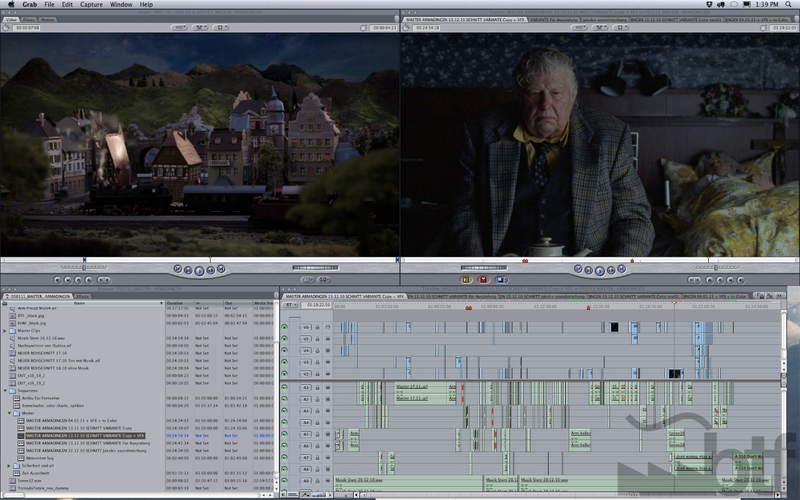
Task: Mute audio track A3
Action: coord(285,411)
